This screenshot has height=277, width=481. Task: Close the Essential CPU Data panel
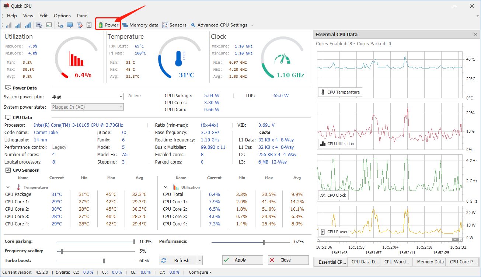click(475, 34)
